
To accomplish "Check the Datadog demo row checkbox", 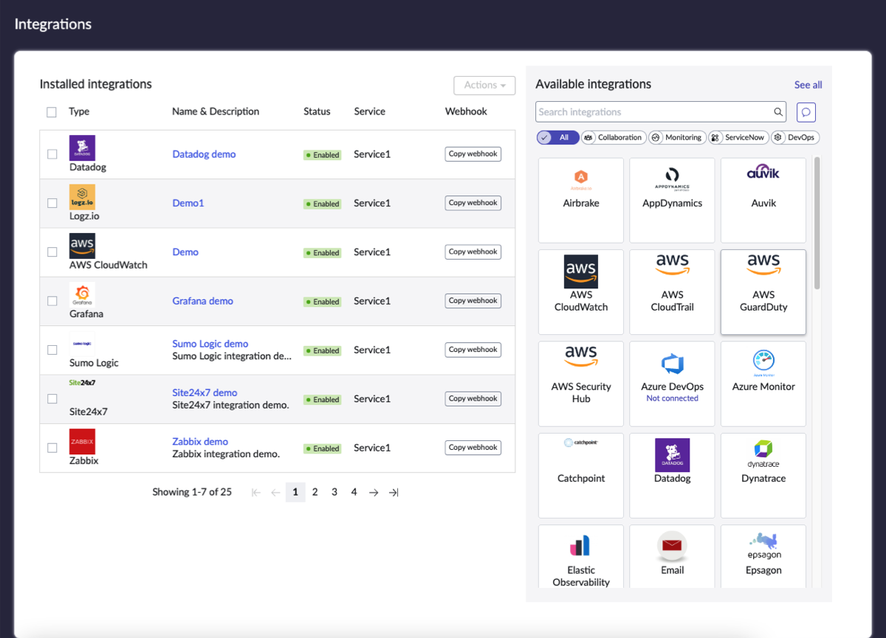I will 52,154.
